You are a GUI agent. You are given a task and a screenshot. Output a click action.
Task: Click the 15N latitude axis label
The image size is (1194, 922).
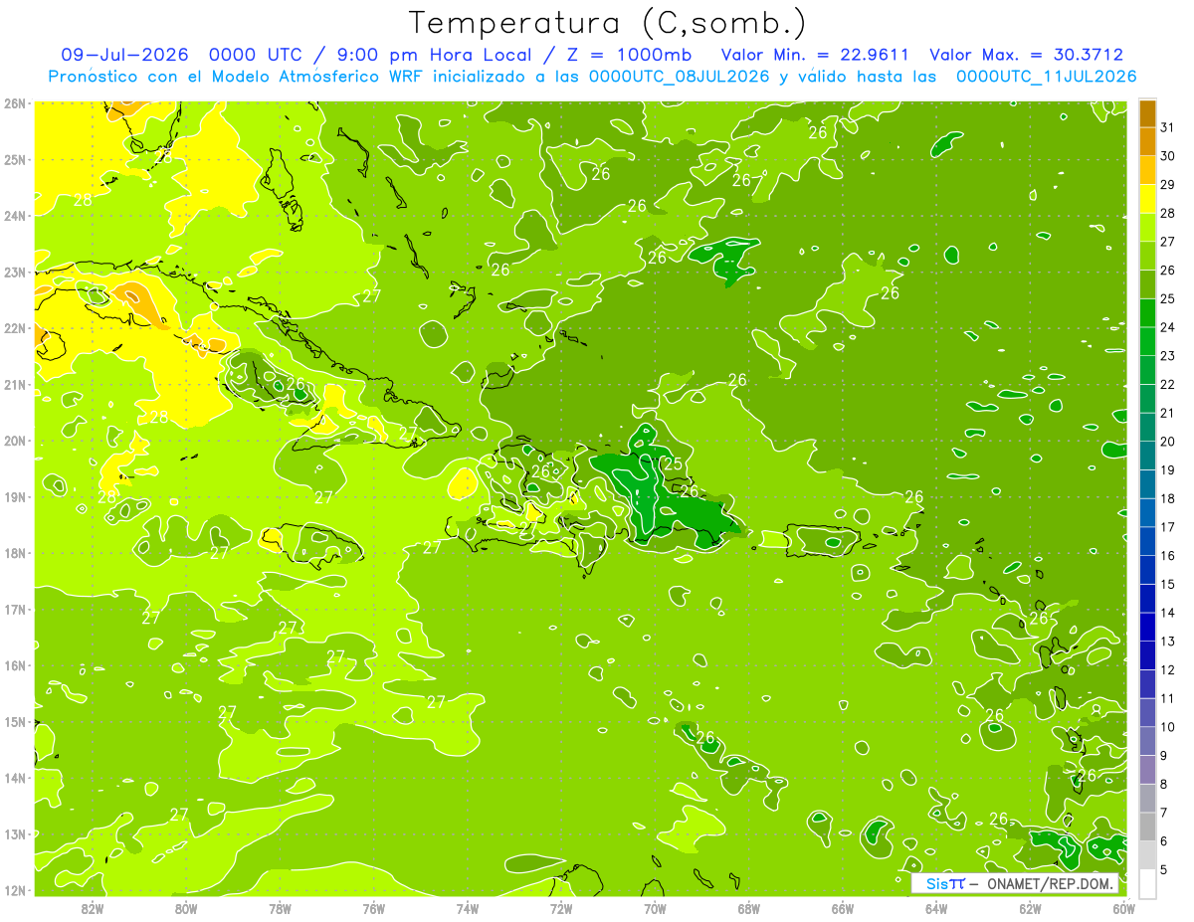pos(15,721)
